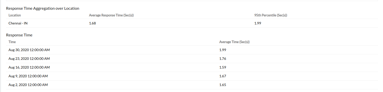
Task: Select the Chennai - IN location cell
Action: [x=18, y=23]
